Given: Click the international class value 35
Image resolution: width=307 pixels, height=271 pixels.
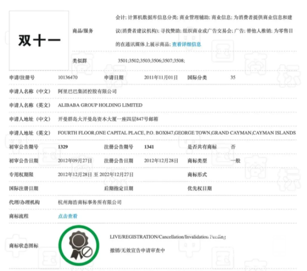Looking at the screenshot, I should [x=233, y=78].
